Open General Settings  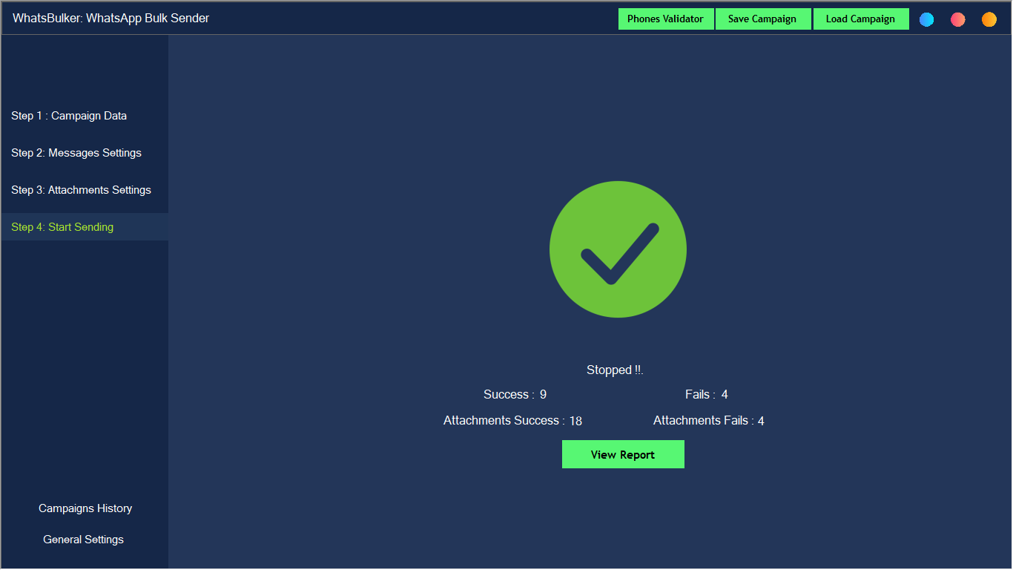pyautogui.click(x=84, y=540)
